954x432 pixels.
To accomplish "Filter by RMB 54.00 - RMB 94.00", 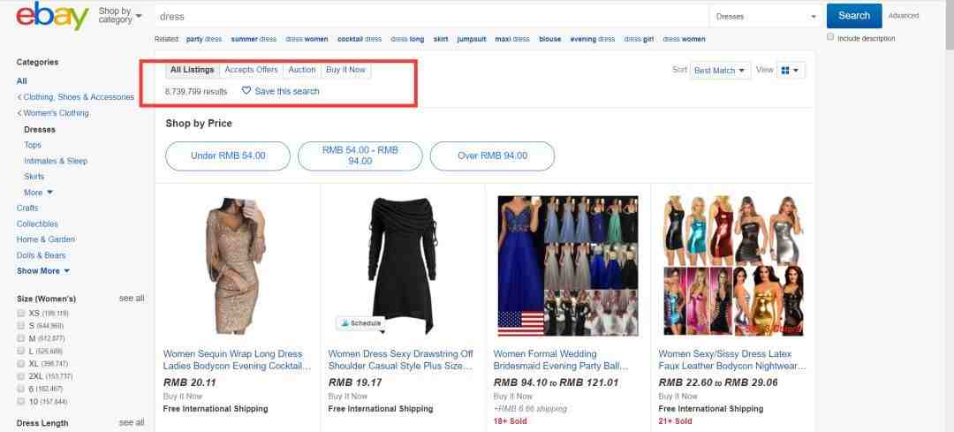I will (x=360, y=155).
